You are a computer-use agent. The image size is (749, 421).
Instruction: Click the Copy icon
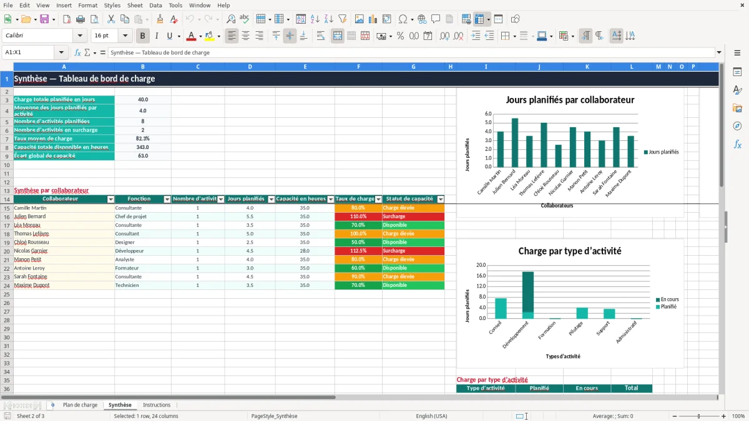[125, 19]
